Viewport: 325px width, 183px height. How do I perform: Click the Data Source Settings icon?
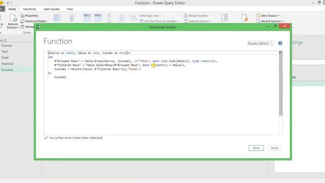[x=245, y=18]
